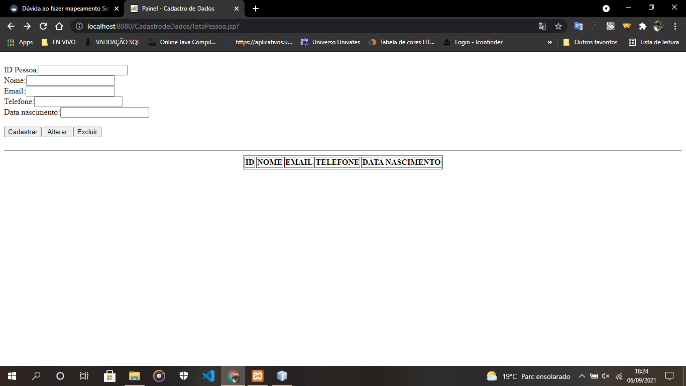Open the Universo Univates bookmark

(330, 42)
